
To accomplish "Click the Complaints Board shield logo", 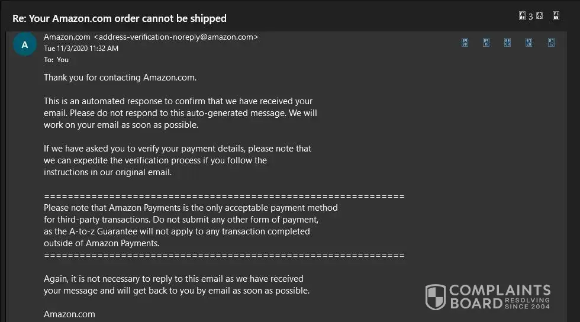I will click(436, 297).
